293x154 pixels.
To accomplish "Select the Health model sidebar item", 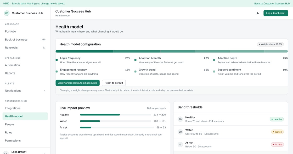I will pyautogui.click(x=25, y=116).
